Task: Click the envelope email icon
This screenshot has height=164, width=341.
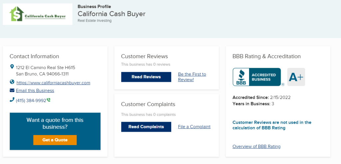Action: [12, 90]
